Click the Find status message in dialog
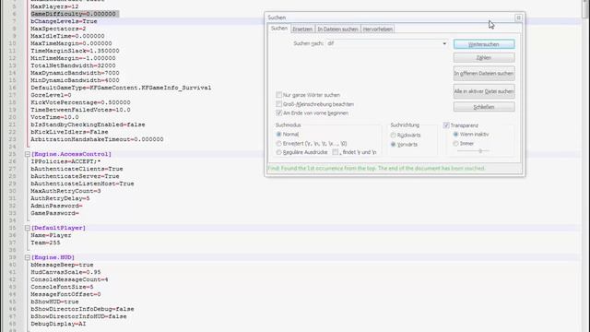 pyautogui.click(x=376, y=168)
